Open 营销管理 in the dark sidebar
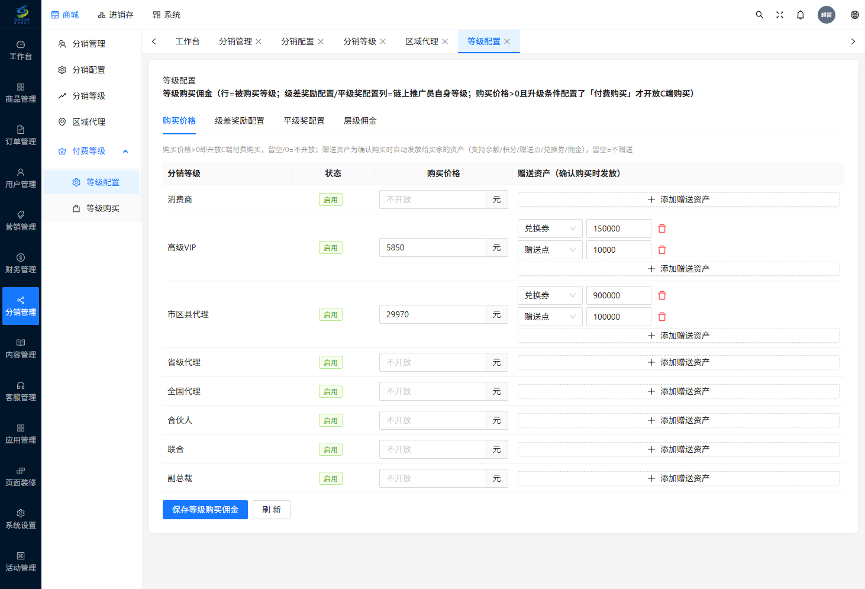 point(21,221)
